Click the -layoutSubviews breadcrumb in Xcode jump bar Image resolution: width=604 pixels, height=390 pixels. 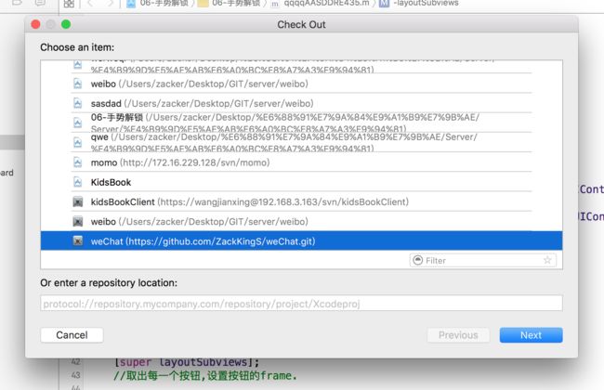click(419, 3)
